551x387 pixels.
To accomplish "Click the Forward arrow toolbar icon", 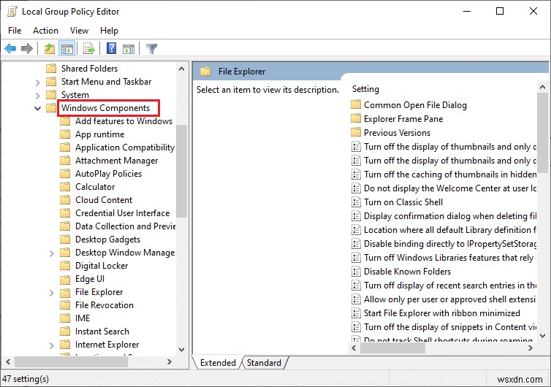I will coord(27,48).
